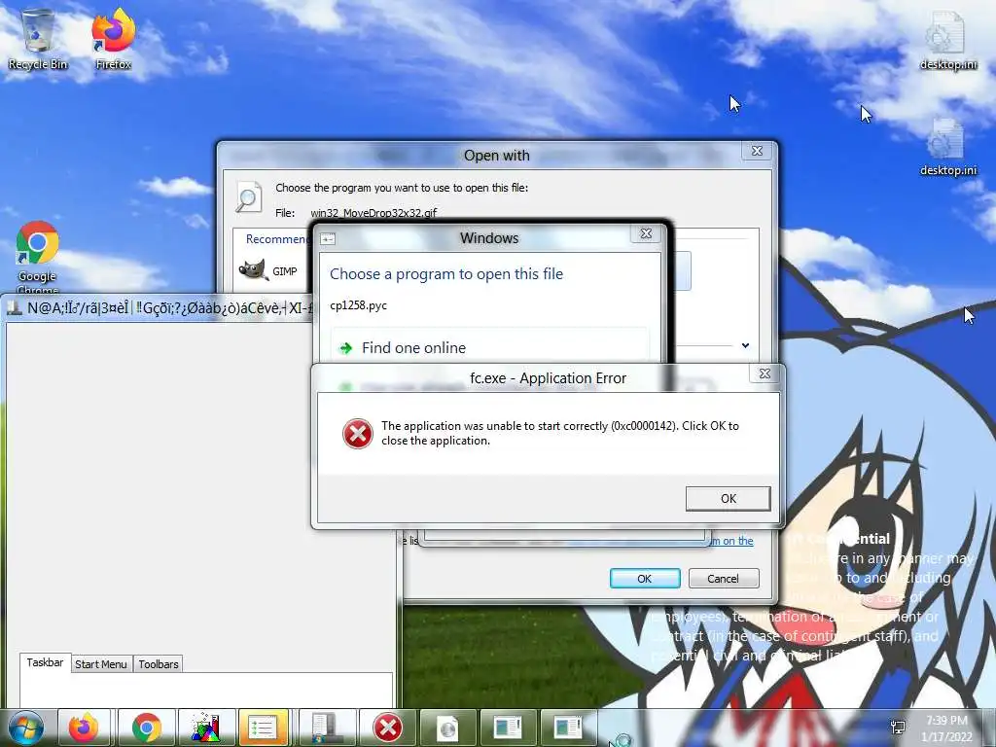Image resolution: width=996 pixels, height=747 pixels.
Task: Click 'Choose a program to open this file' heading
Action: [446, 273]
